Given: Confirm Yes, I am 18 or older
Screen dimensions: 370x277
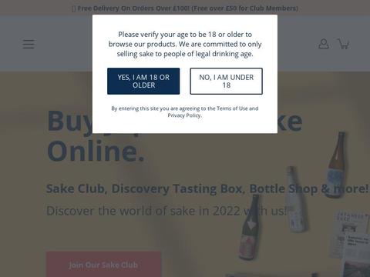Looking at the screenshot, I should (x=143, y=81).
